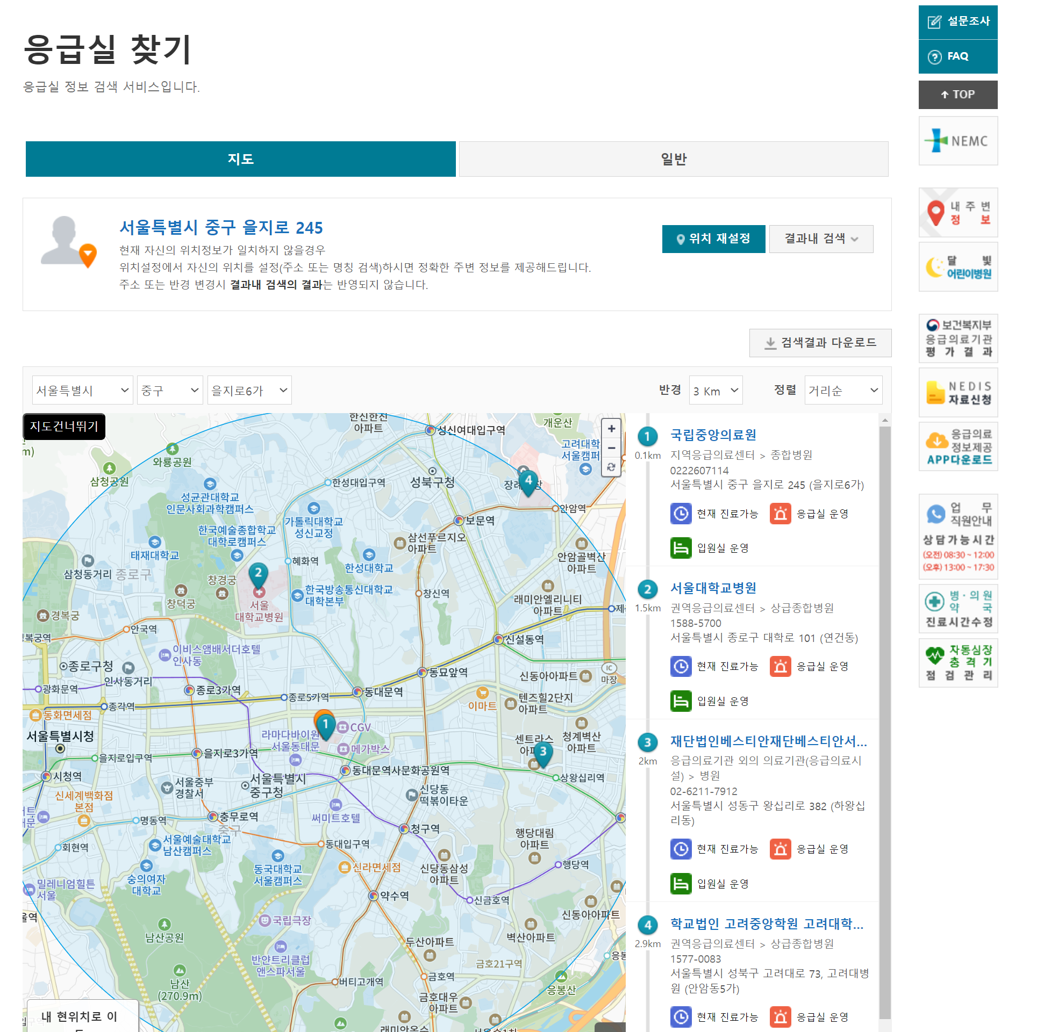This screenshot has height=1032, width=1044.
Task: Click the scrollbar up arrow in results list
Action: tap(884, 420)
